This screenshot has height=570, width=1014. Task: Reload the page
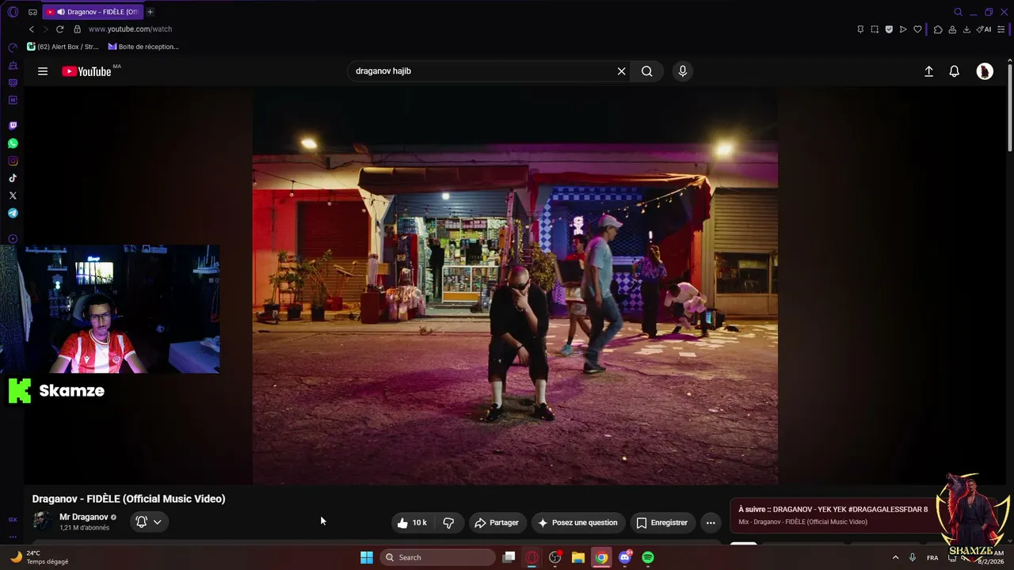(x=59, y=29)
